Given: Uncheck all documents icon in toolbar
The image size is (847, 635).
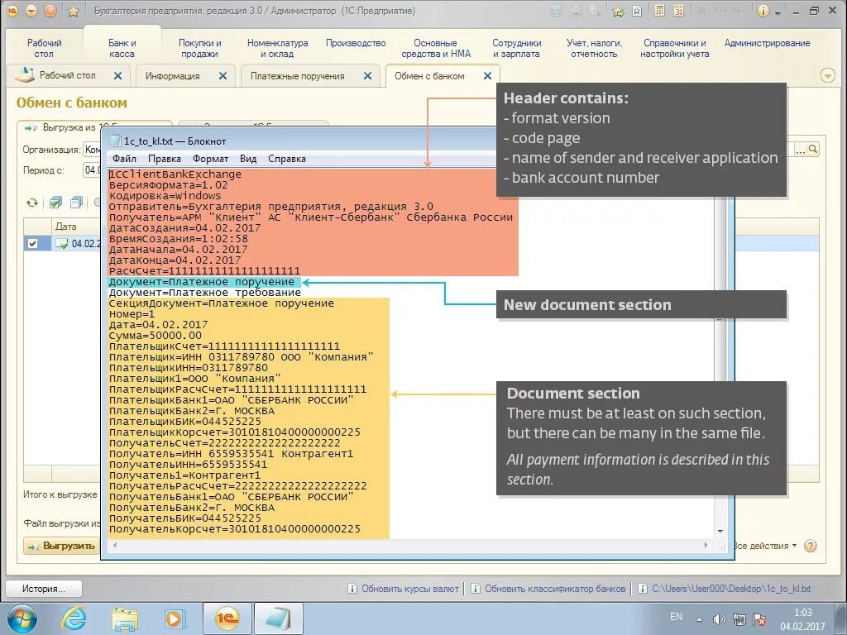Looking at the screenshot, I should [76, 203].
